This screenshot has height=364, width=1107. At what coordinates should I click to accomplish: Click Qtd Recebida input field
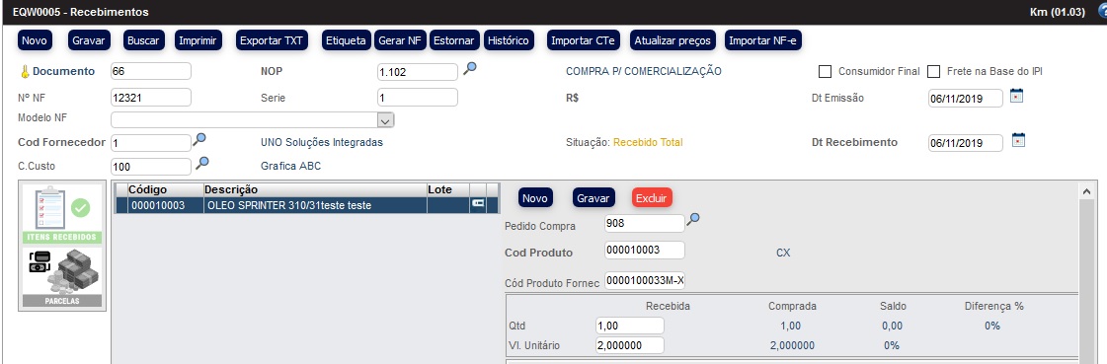(630, 326)
